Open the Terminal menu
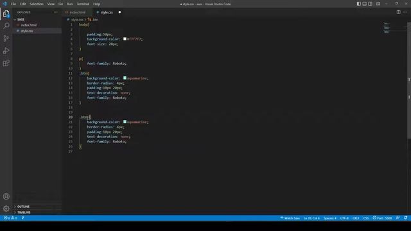 click(x=83, y=4)
